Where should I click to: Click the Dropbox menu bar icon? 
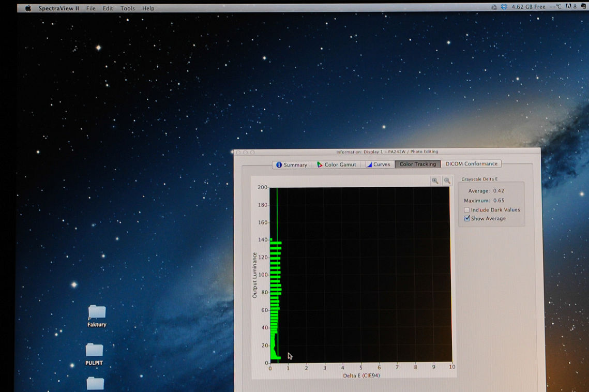504,7
